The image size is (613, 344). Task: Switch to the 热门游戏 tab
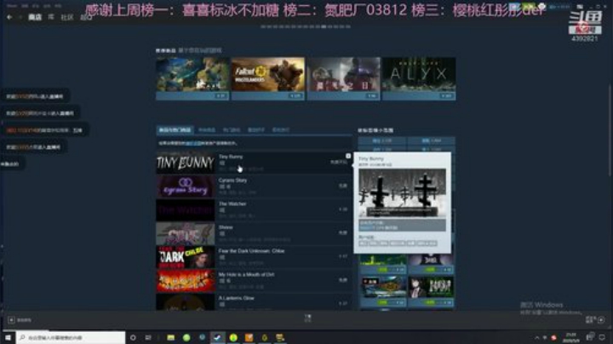coord(232,129)
